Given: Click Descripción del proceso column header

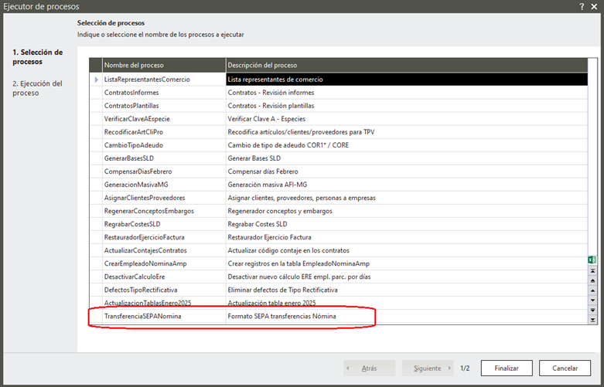Looking at the screenshot, I should pos(402,65).
